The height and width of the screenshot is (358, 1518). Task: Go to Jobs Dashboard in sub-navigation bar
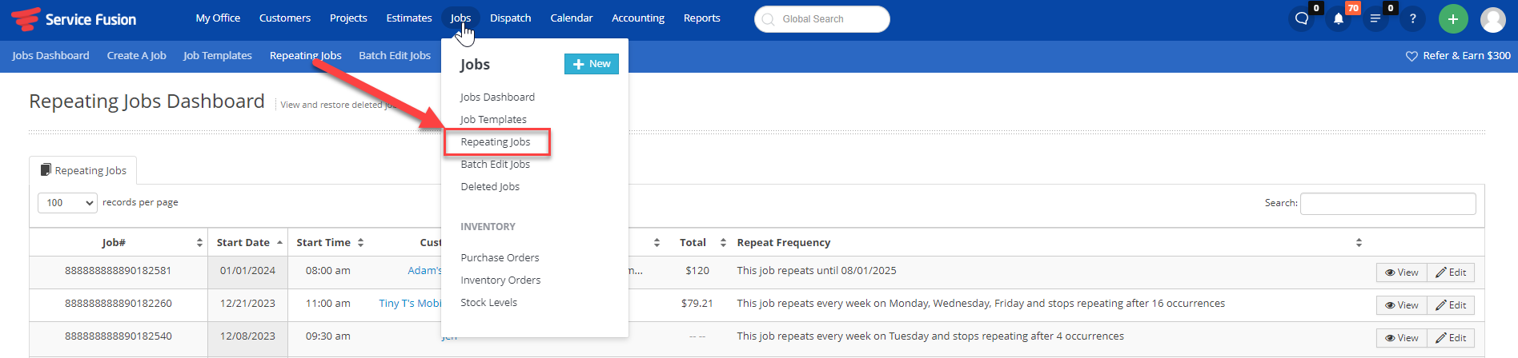pos(50,56)
